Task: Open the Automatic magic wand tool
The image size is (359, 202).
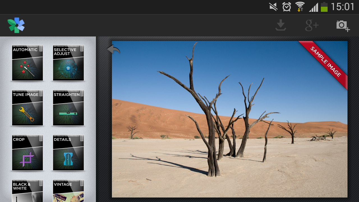Action: (27, 63)
